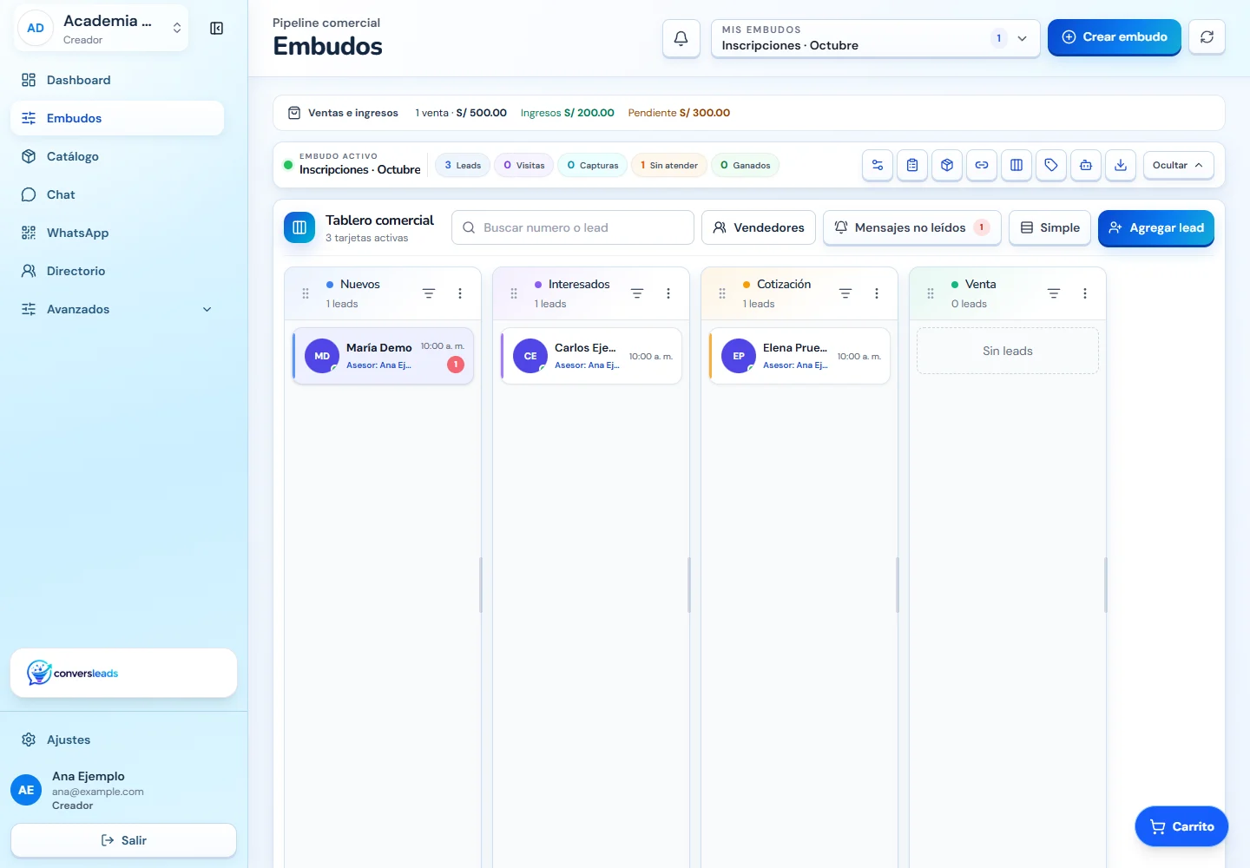Open the Mis Embudos funnel selector
Screen dimensions: 1250x868
[875, 38]
